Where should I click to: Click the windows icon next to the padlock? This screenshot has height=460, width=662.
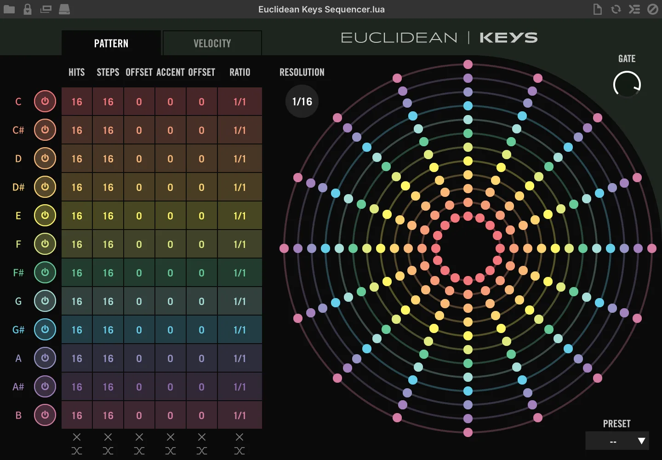[46, 9]
